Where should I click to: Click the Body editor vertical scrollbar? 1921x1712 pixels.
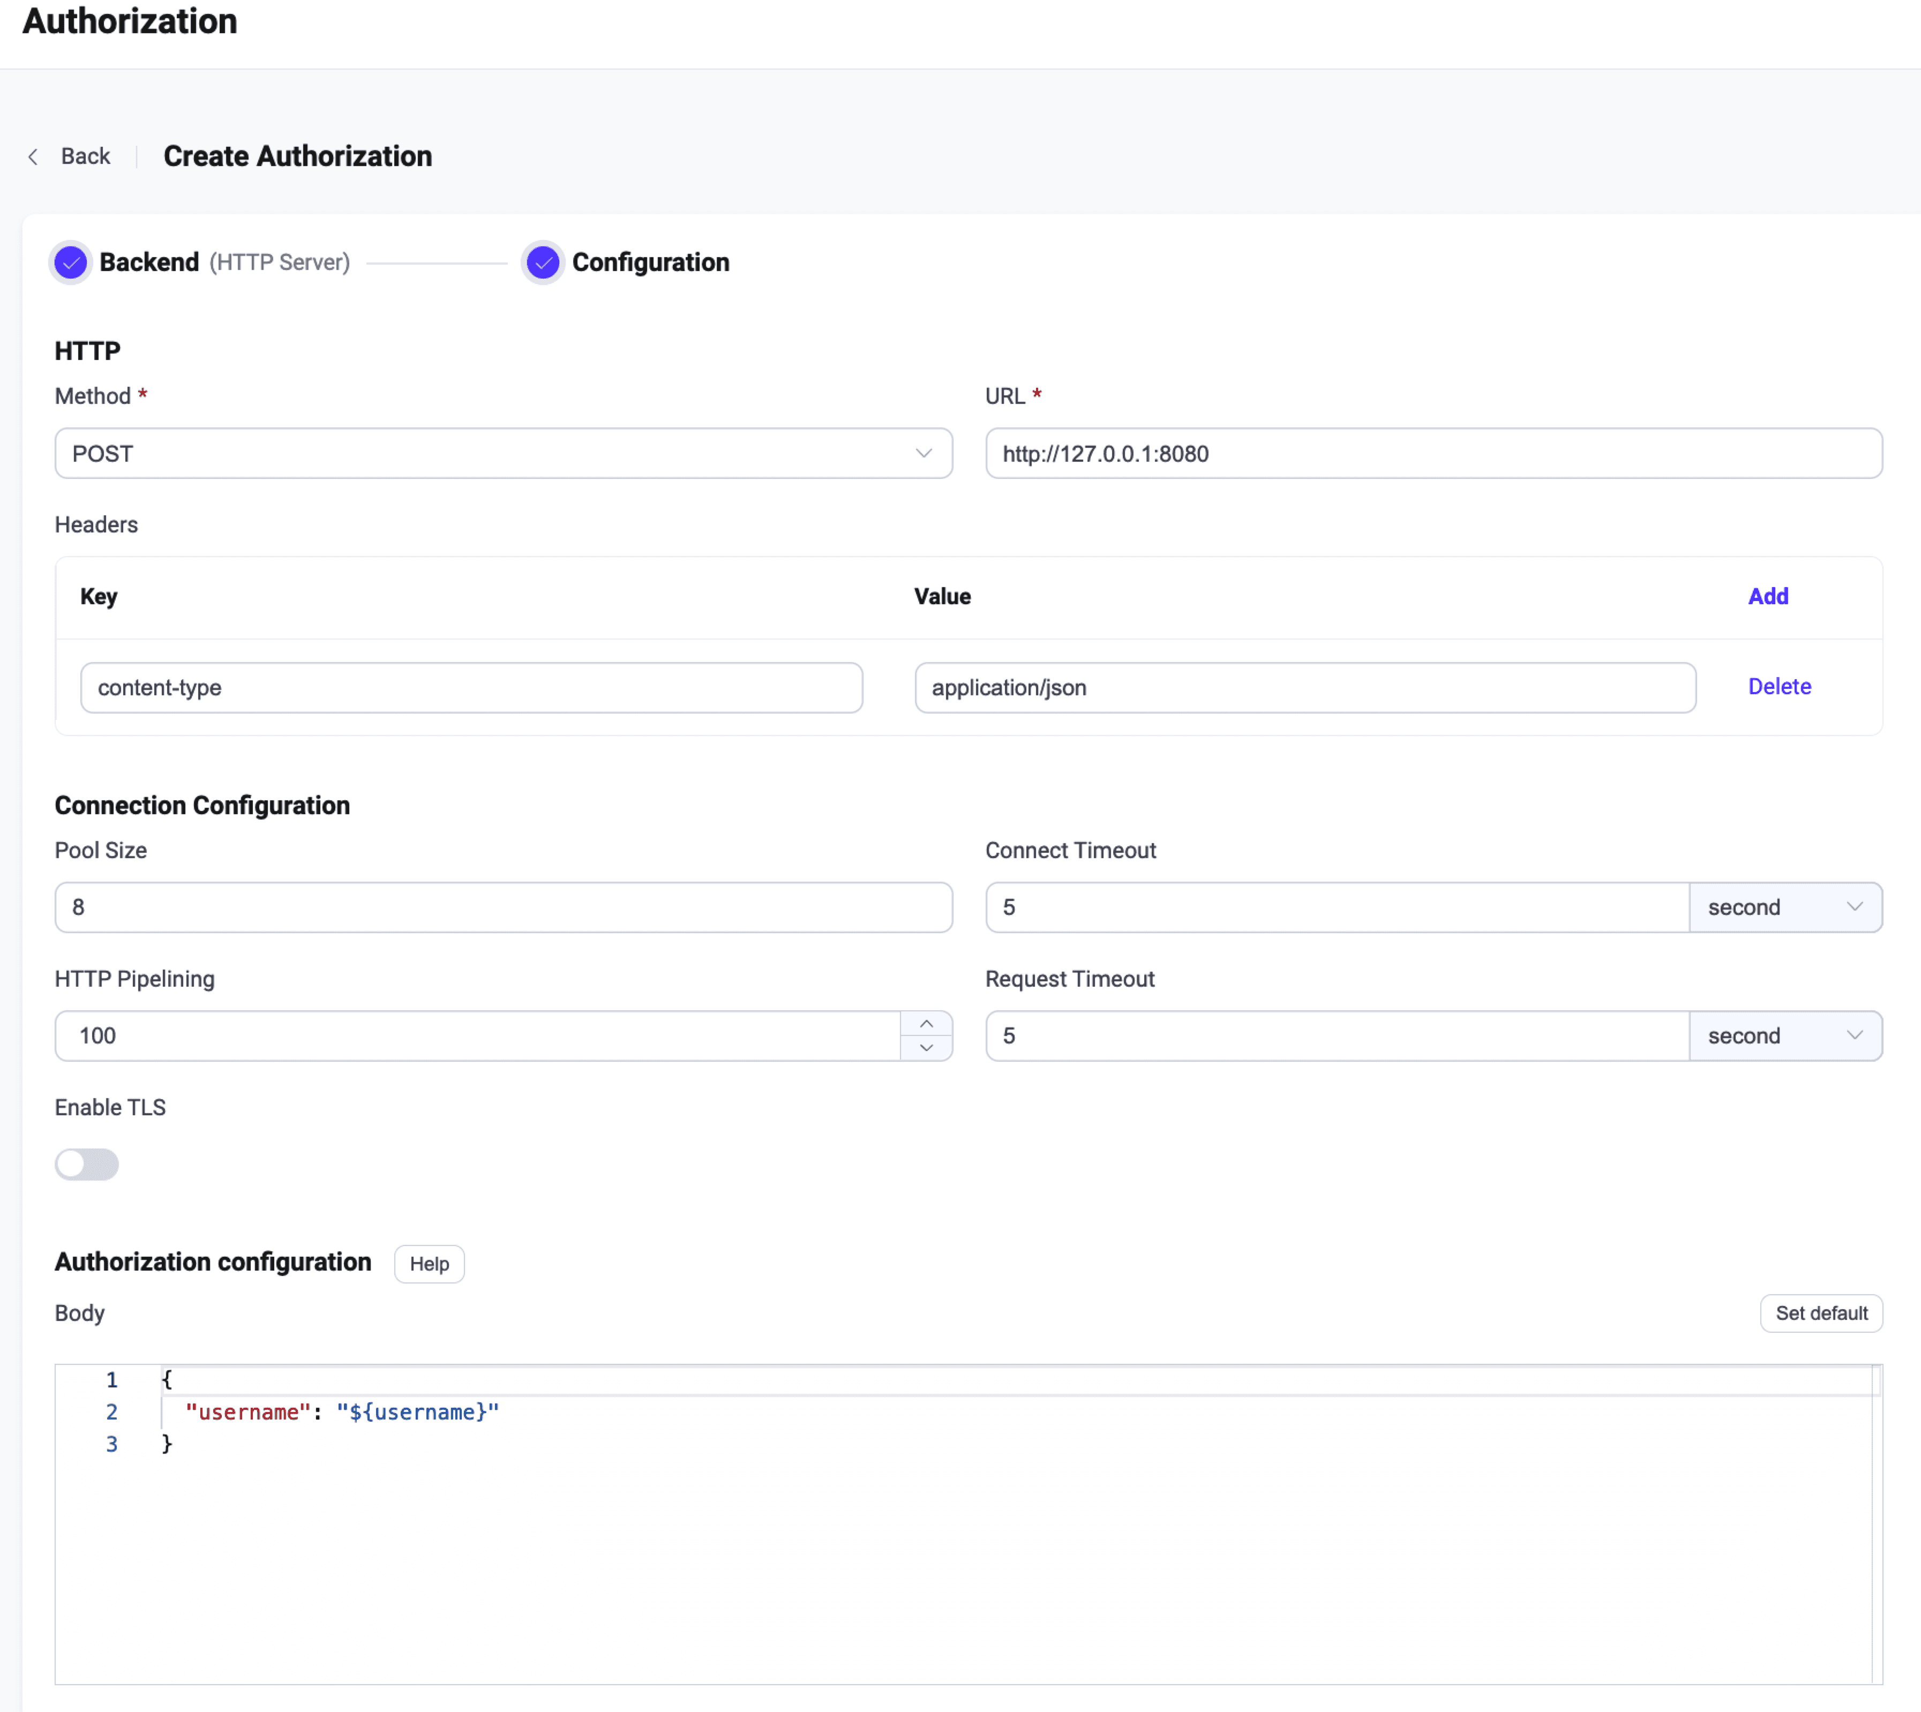pyautogui.click(x=1876, y=1524)
